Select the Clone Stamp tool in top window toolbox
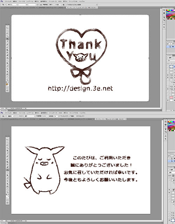The width and height of the screenshot is (175, 224). coord(8,50)
